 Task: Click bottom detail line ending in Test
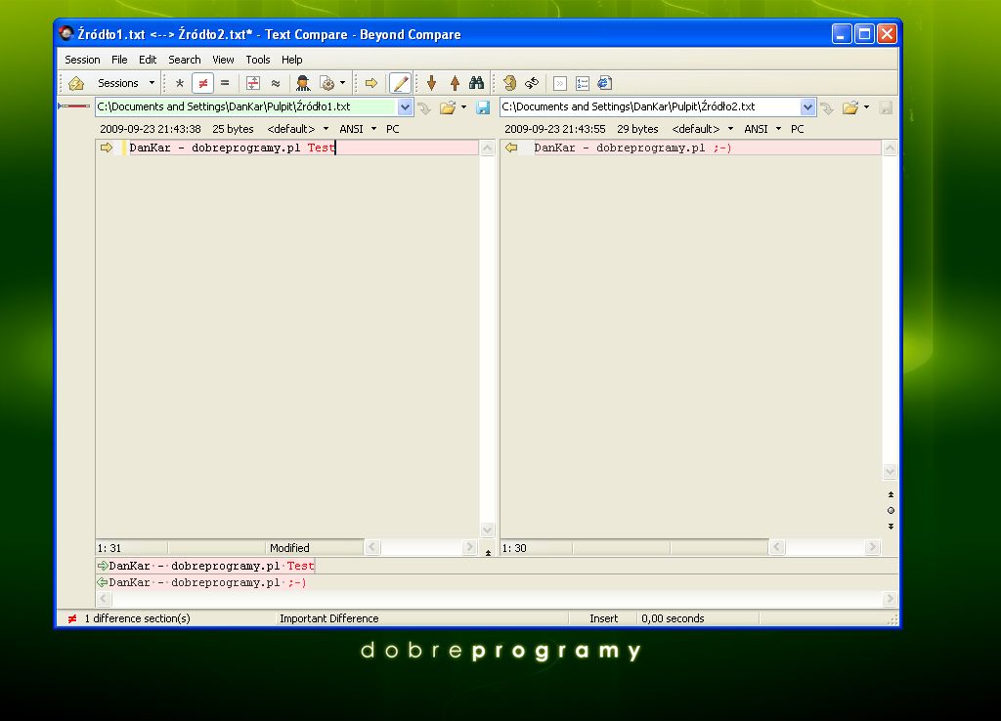[212, 566]
